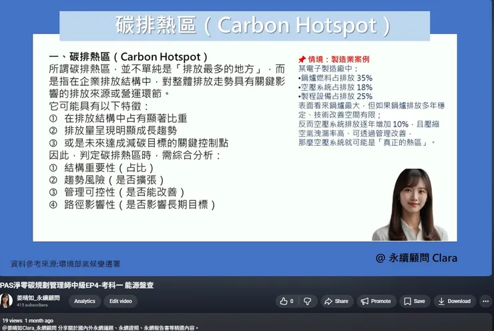The height and width of the screenshot is (331, 494).
Task: Click the @姜晴如Clara_永續顧問 description mention
Action: pos(28,328)
